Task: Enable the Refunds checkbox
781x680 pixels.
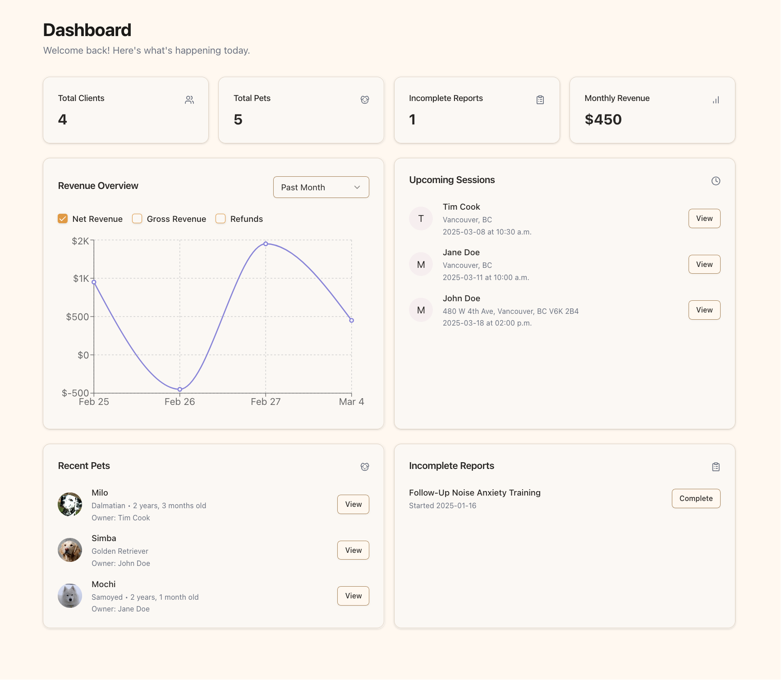Action: point(221,219)
